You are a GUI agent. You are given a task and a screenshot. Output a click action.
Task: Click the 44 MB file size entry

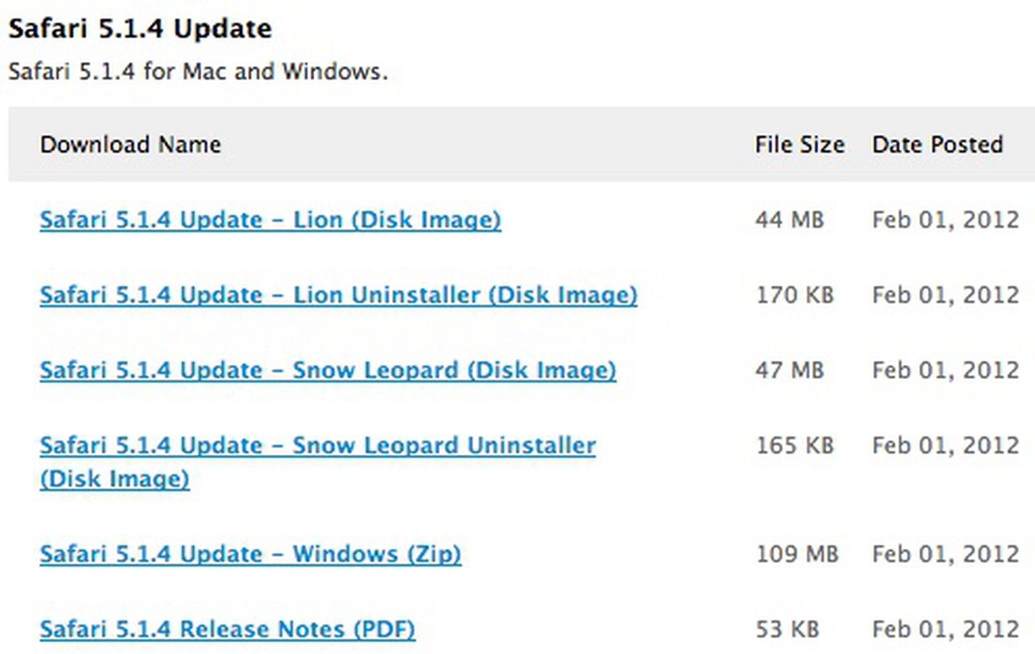[x=789, y=220]
